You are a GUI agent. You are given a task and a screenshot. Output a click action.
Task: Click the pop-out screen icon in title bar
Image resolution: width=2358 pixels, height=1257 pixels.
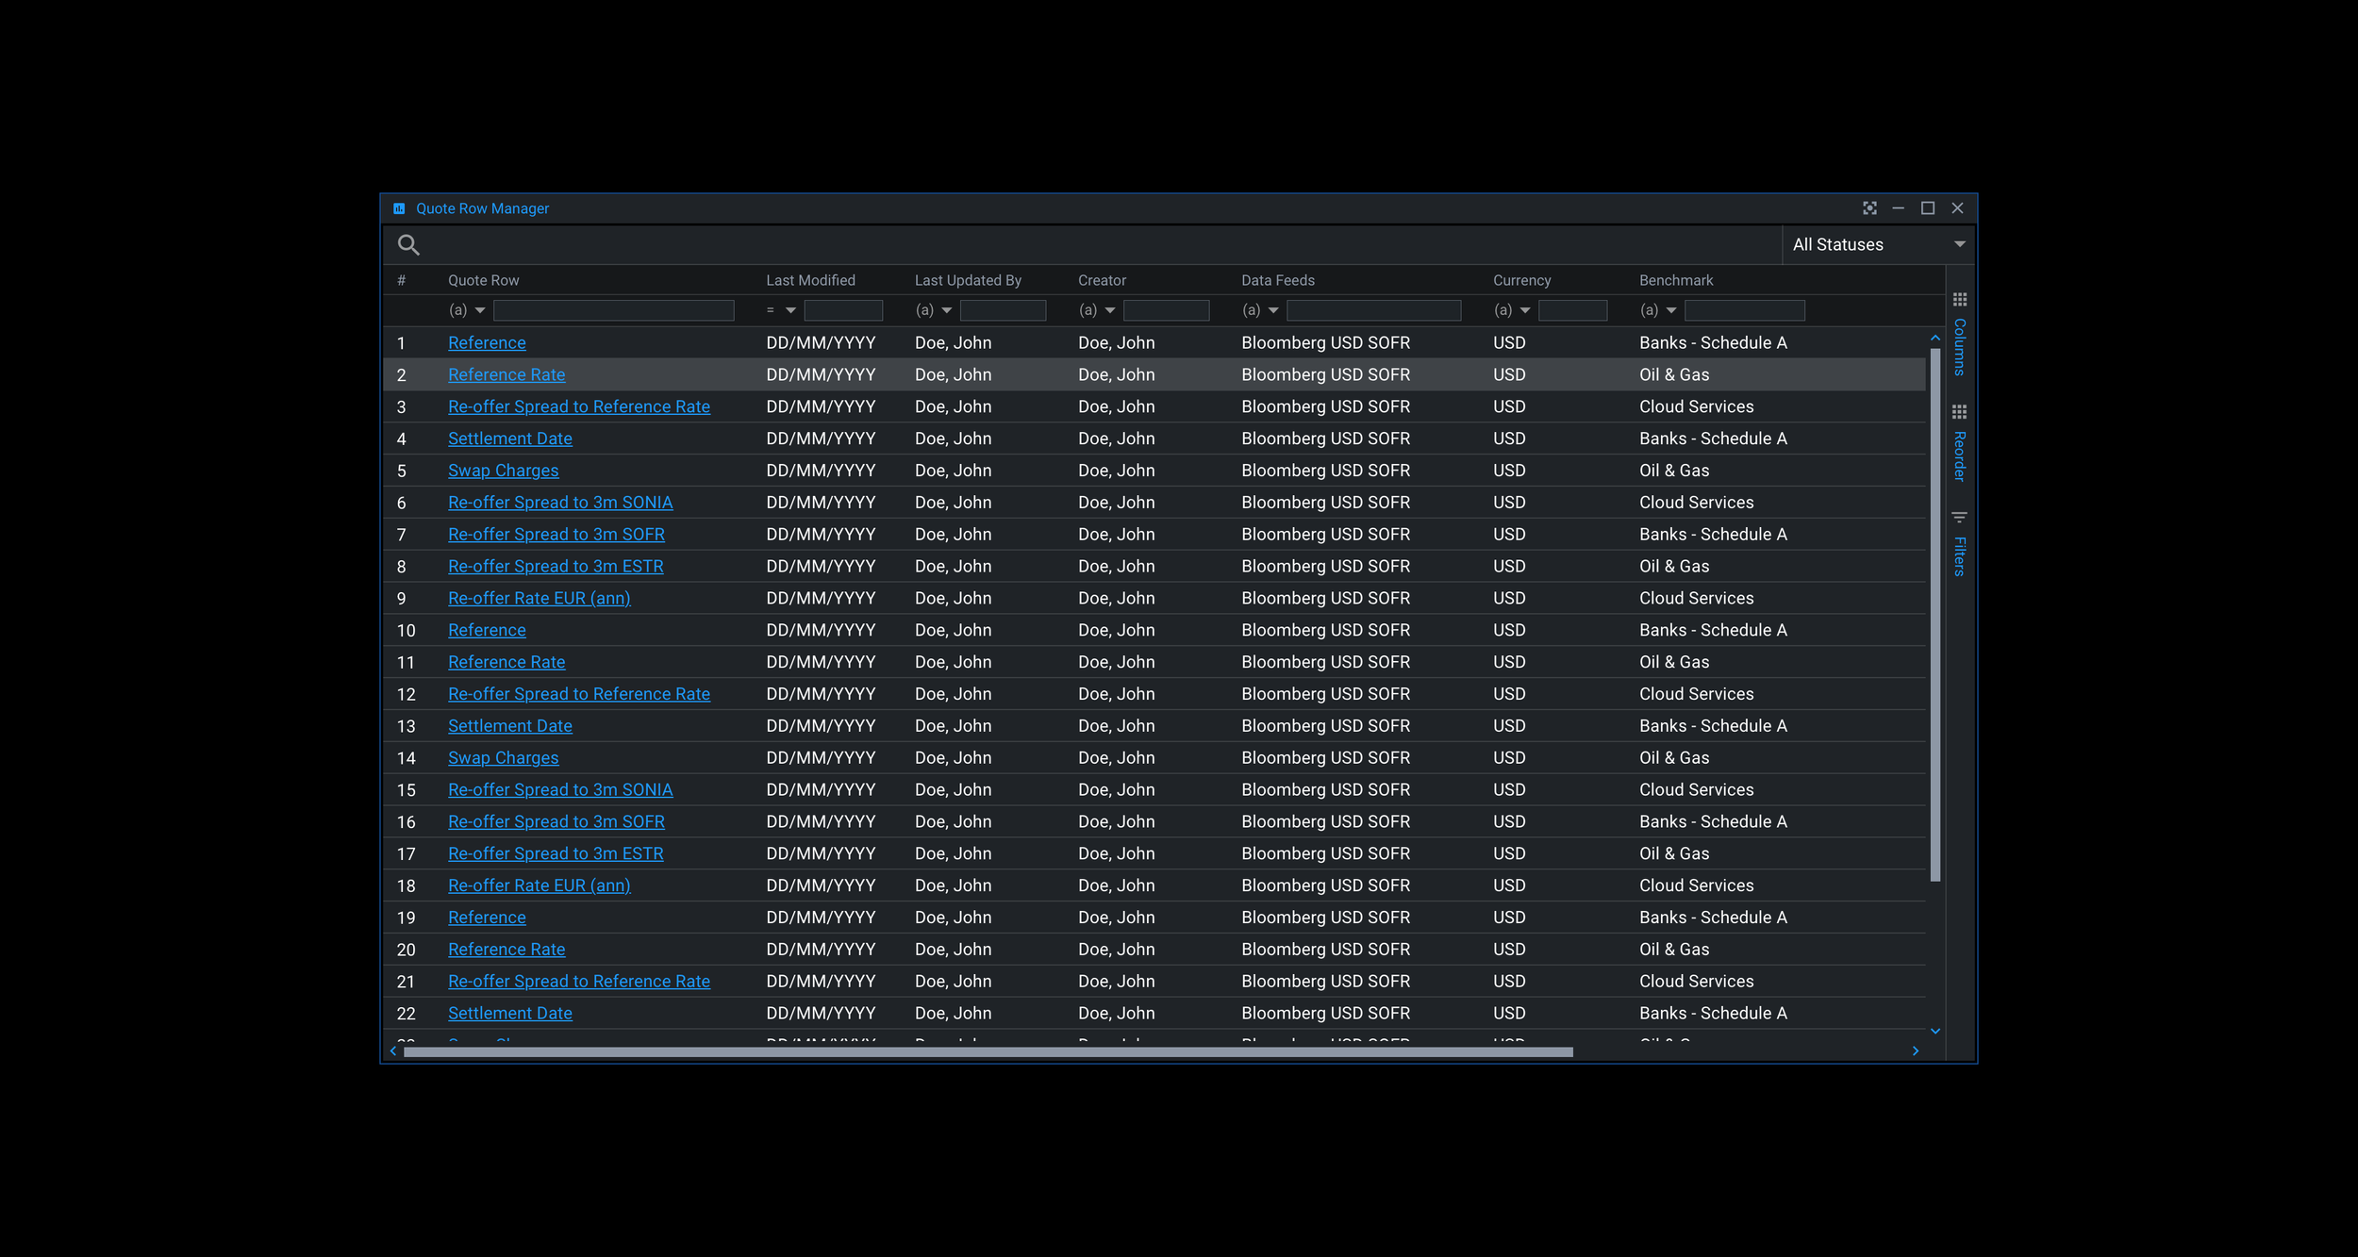tap(1870, 208)
